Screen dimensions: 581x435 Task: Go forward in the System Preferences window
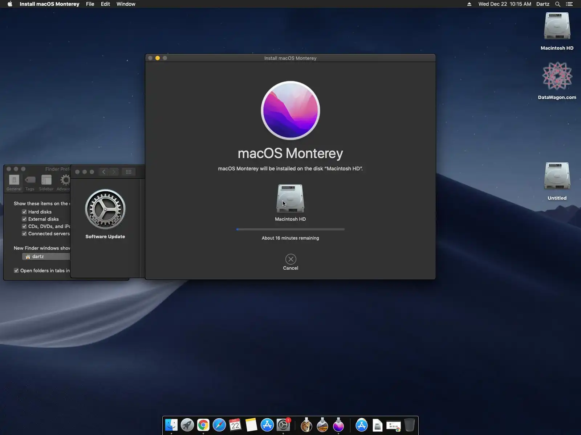point(114,172)
